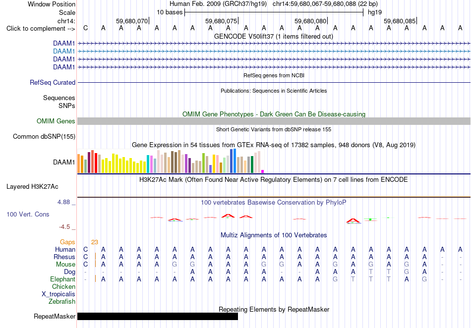The height and width of the screenshot is (328, 471).
Task: Open the RefSeq Curated track label
Action: click(53, 82)
